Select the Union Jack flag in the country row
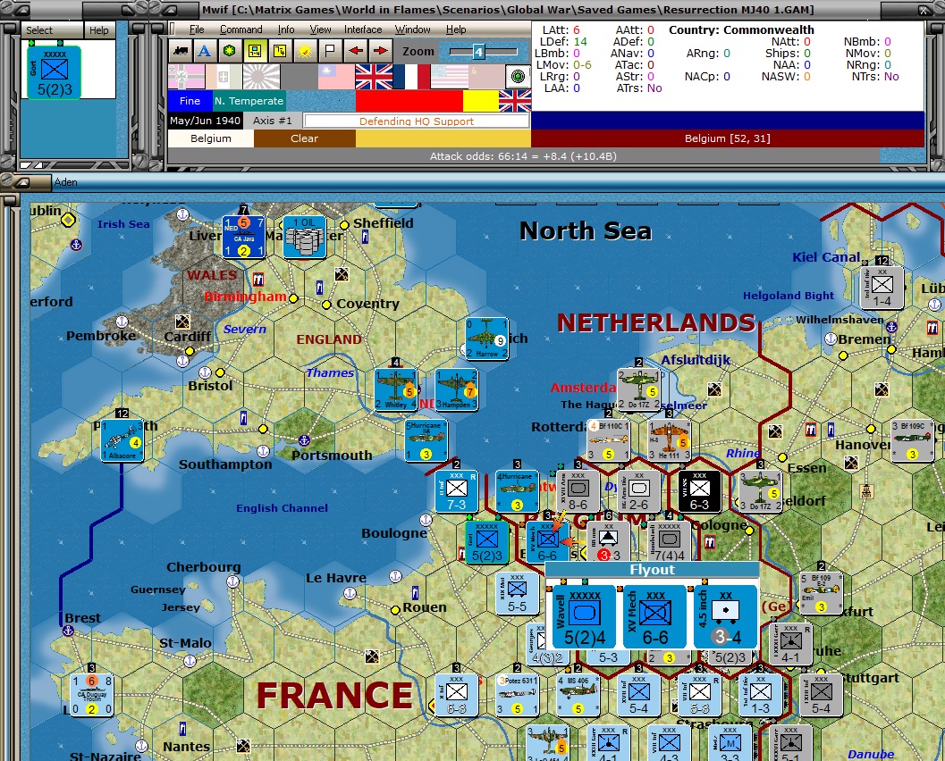The image size is (945, 761). coord(374,77)
